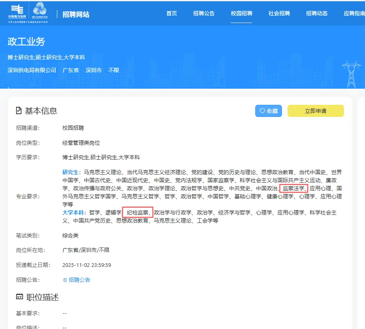The height and width of the screenshot is (329, 365).
Task: Open the 首页 navigation item
Action: coord(171,13)
